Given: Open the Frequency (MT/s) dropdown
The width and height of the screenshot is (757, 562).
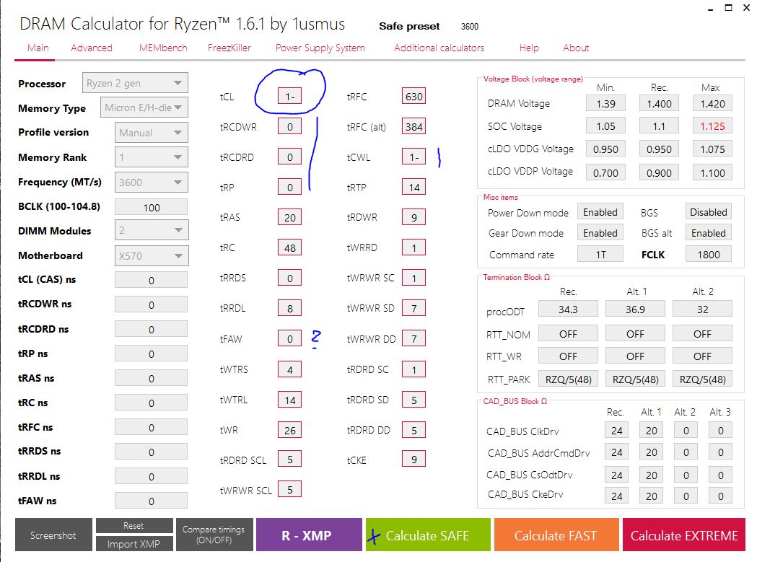Looking at the screenshot, I should click(x=151, y=183).
